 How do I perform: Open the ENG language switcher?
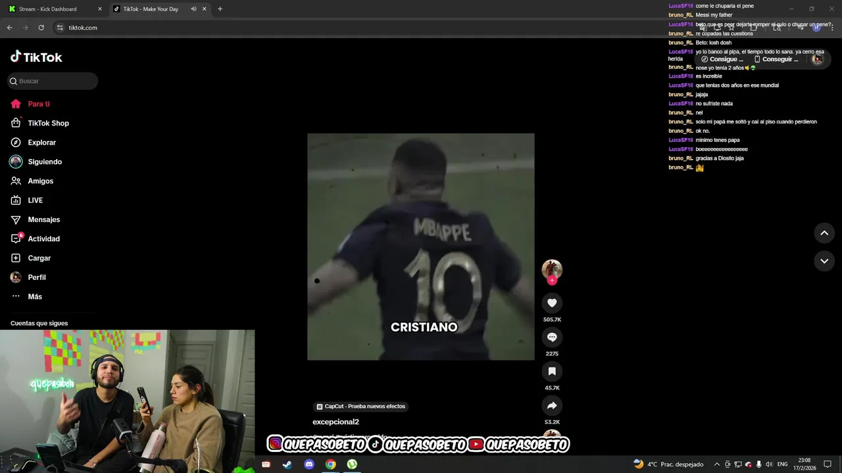(x=783, y=464)
